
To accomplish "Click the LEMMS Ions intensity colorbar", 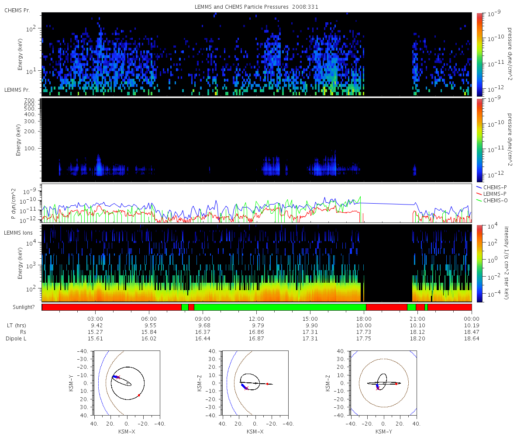I will (x=479, y=263).
